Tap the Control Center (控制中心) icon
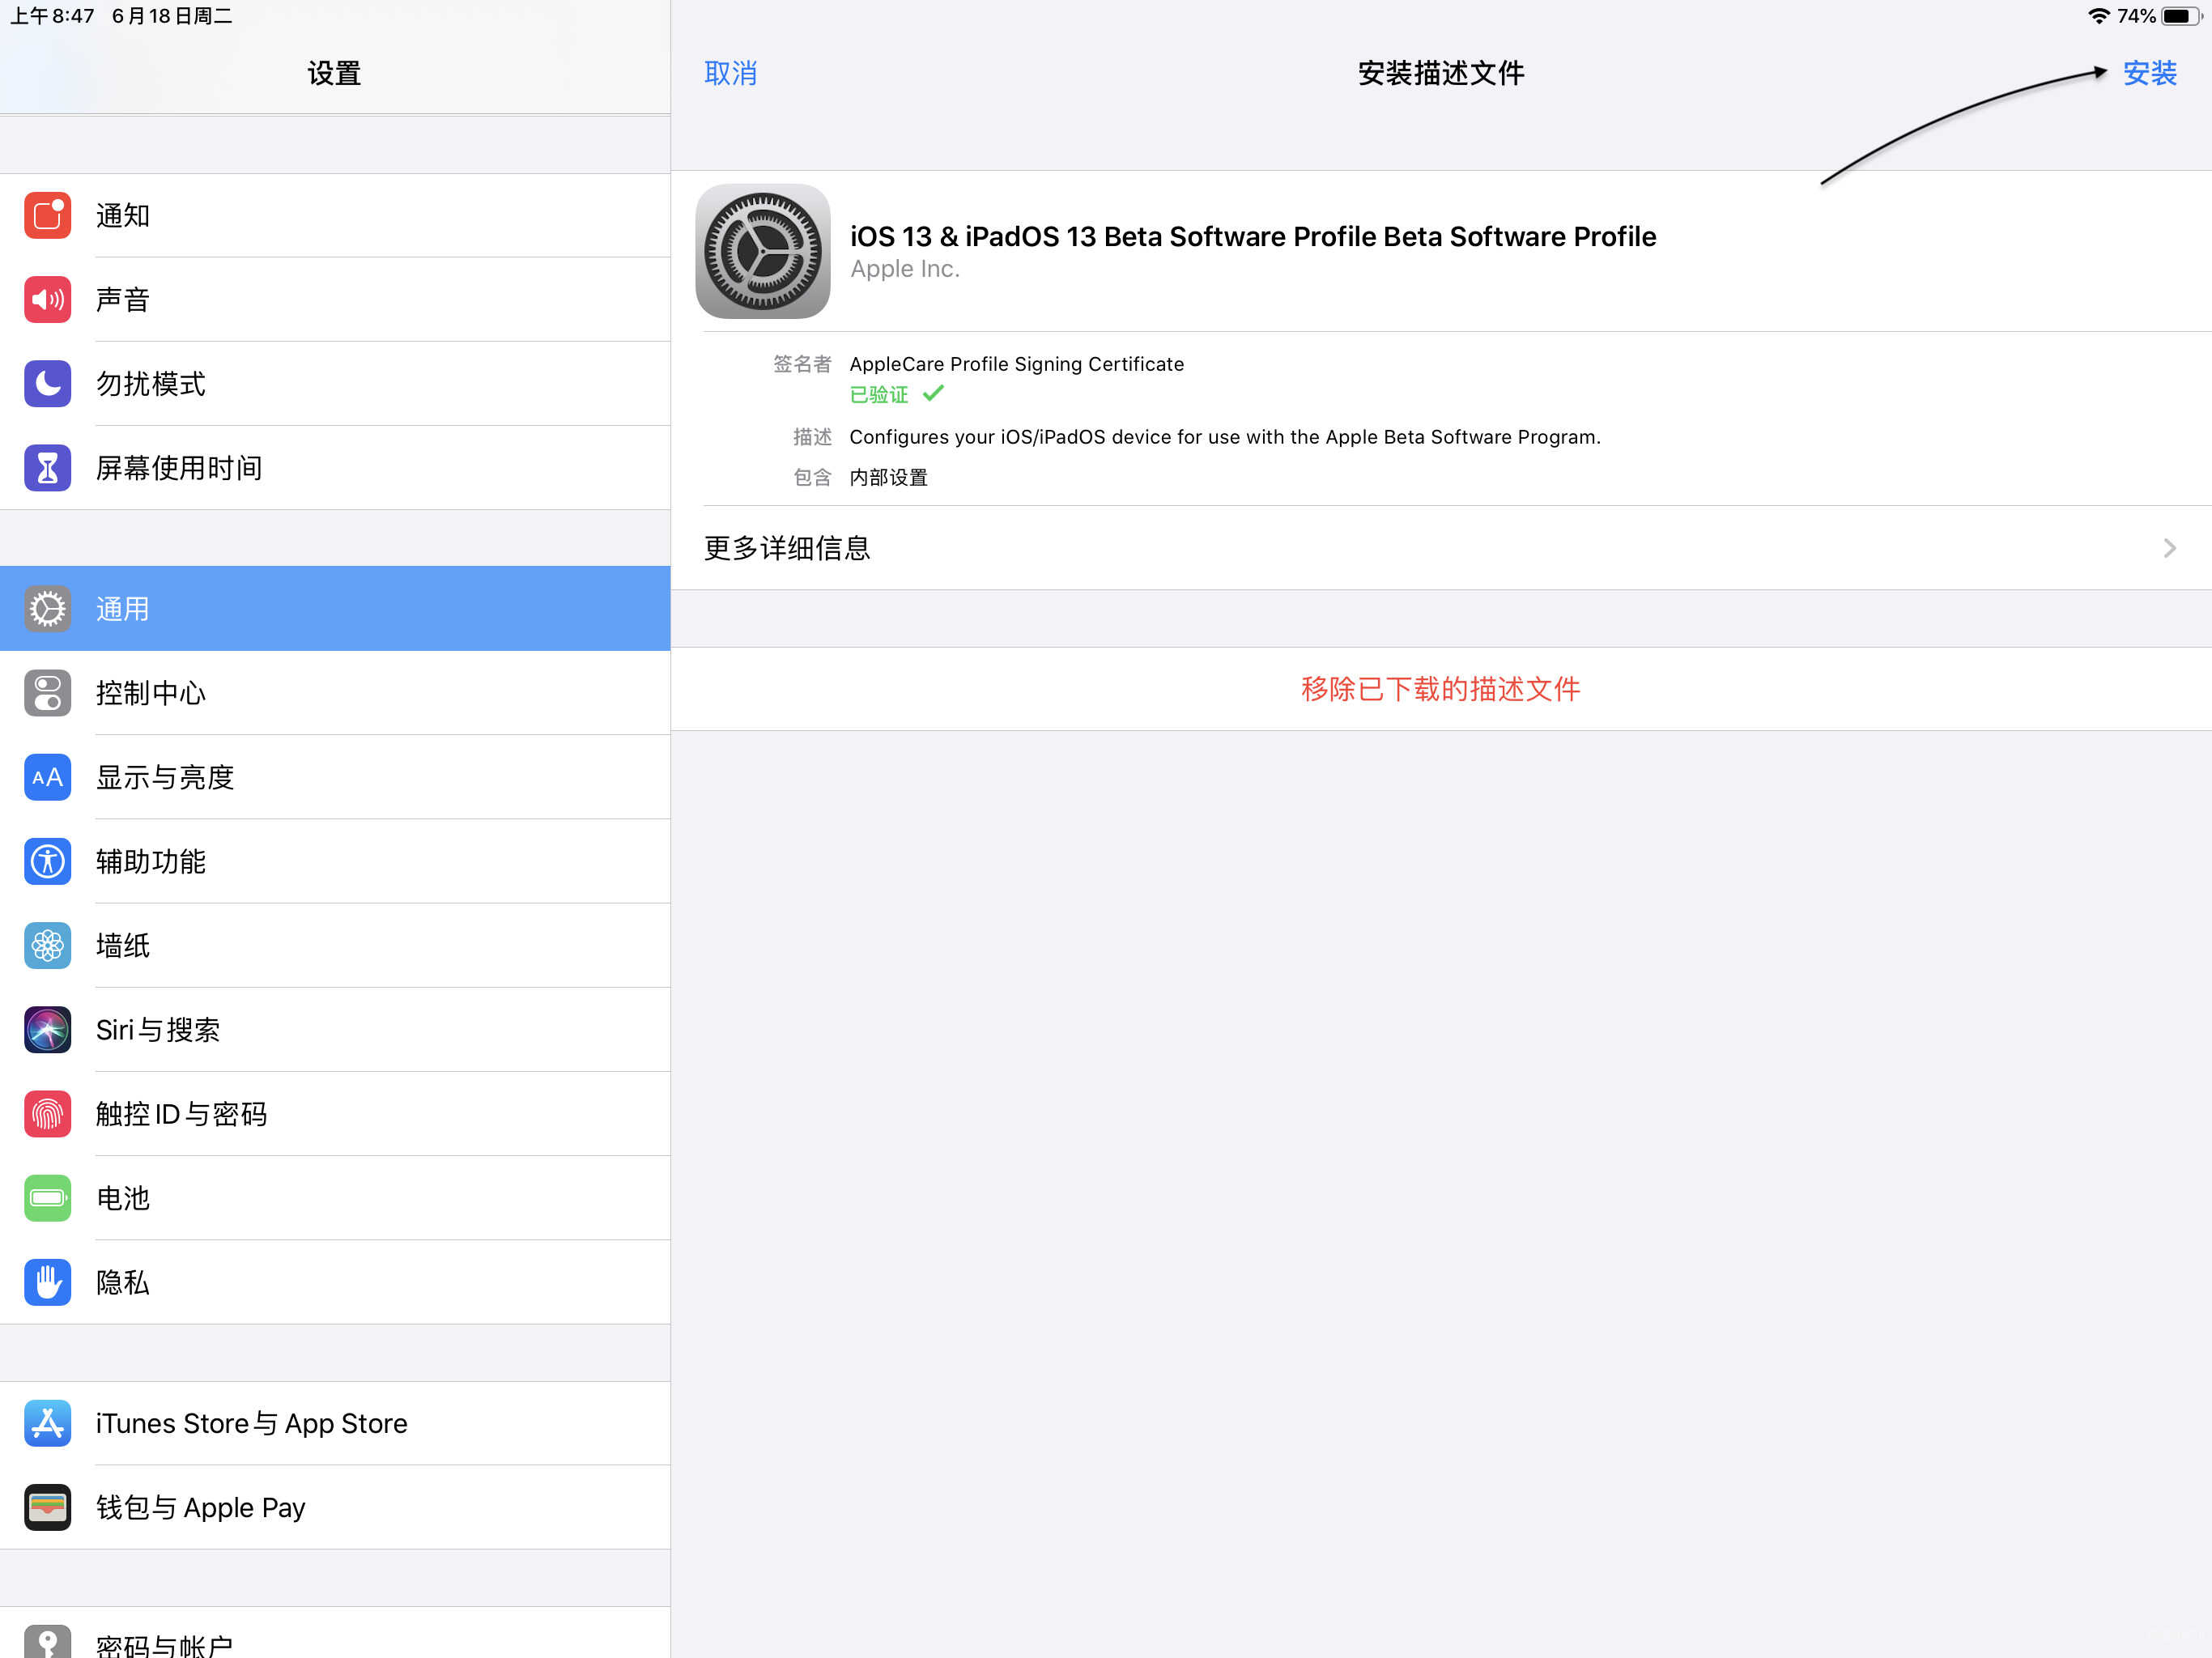This screenshot has width=2212, height=1658. click(x=47, y=693)
